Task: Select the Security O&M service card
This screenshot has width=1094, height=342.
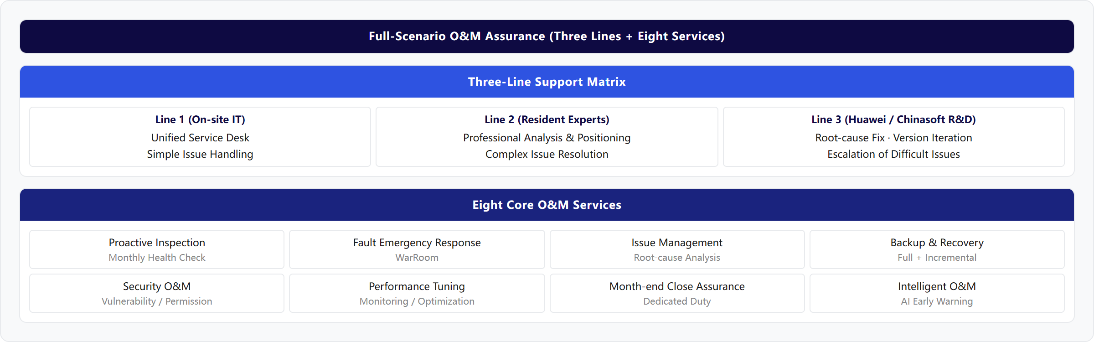Action: pos(157,293)
